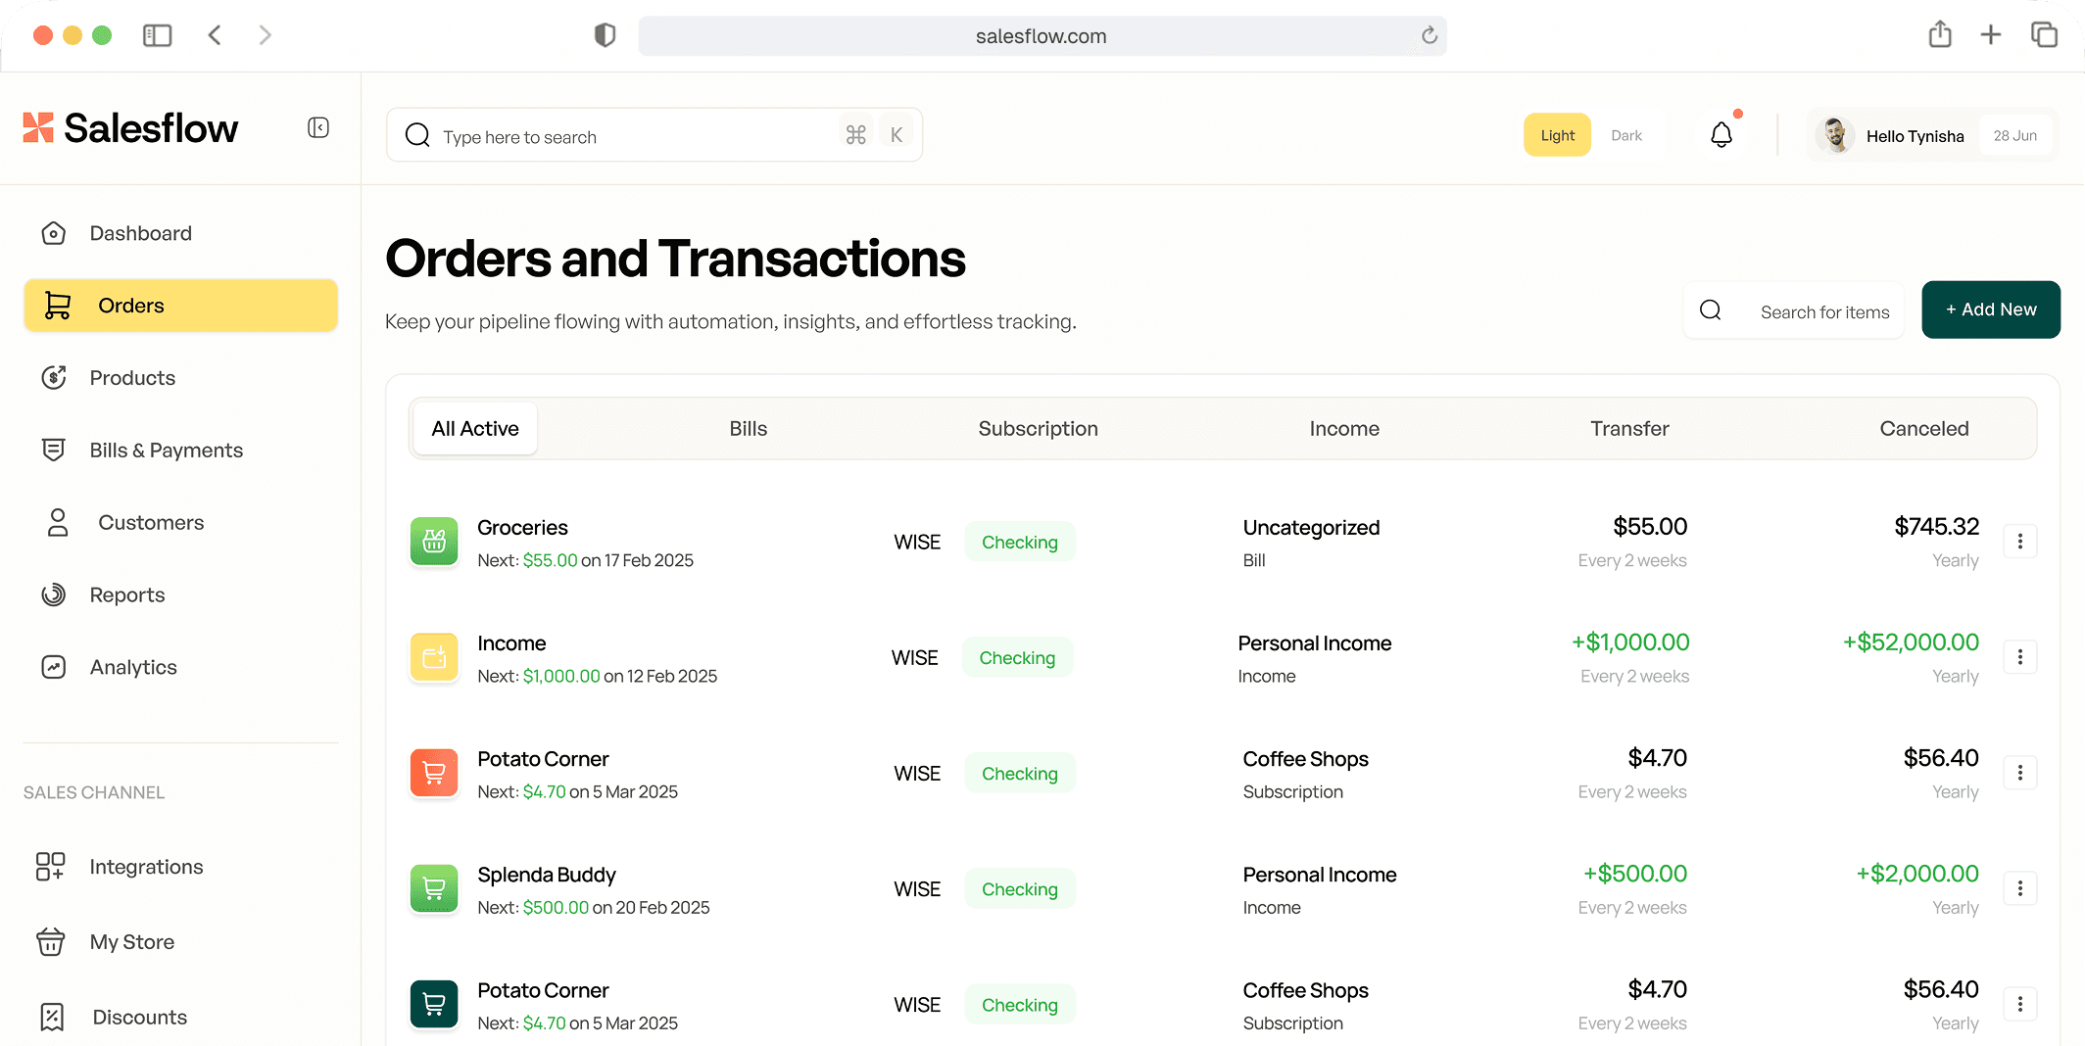The height and width of the screenshot is (1046, 2085).
Task: Click the K shortcut badge
Action: pyautogui.click(x=897, y=135)
